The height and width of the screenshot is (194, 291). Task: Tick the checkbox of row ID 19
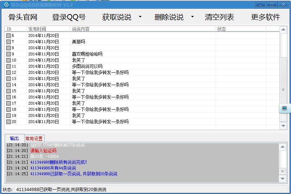9,116
